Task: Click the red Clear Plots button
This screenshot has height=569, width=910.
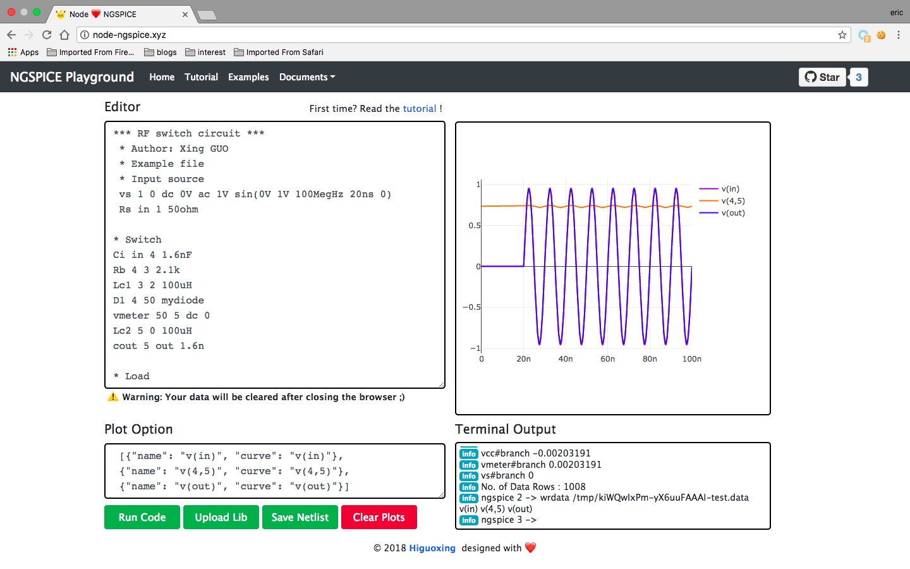Action: [379, 517]
